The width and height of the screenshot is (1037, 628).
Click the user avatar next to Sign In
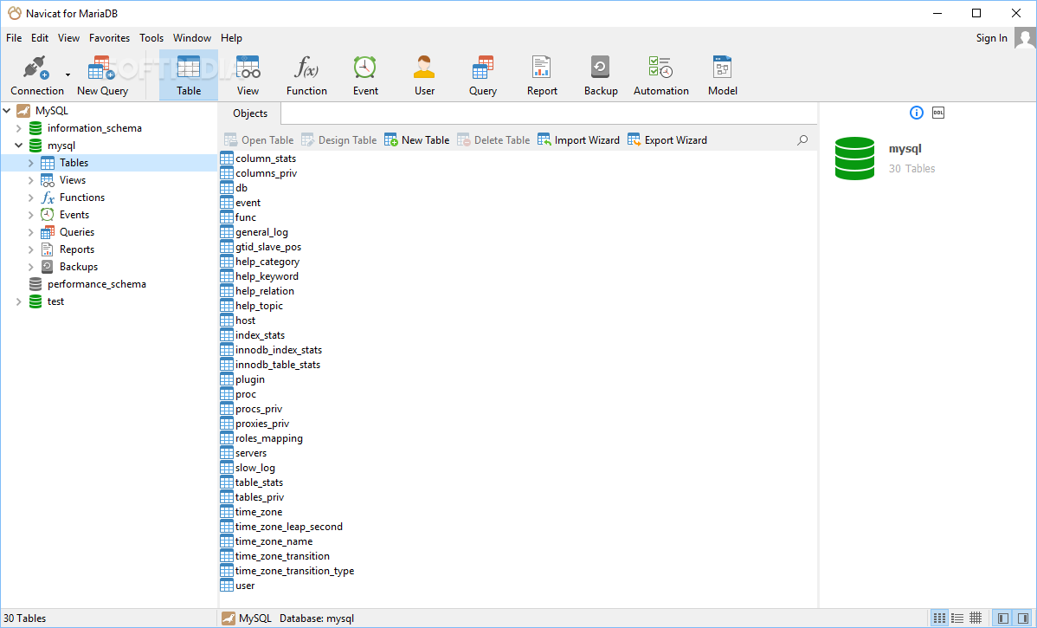click(x=1024, y=38)
